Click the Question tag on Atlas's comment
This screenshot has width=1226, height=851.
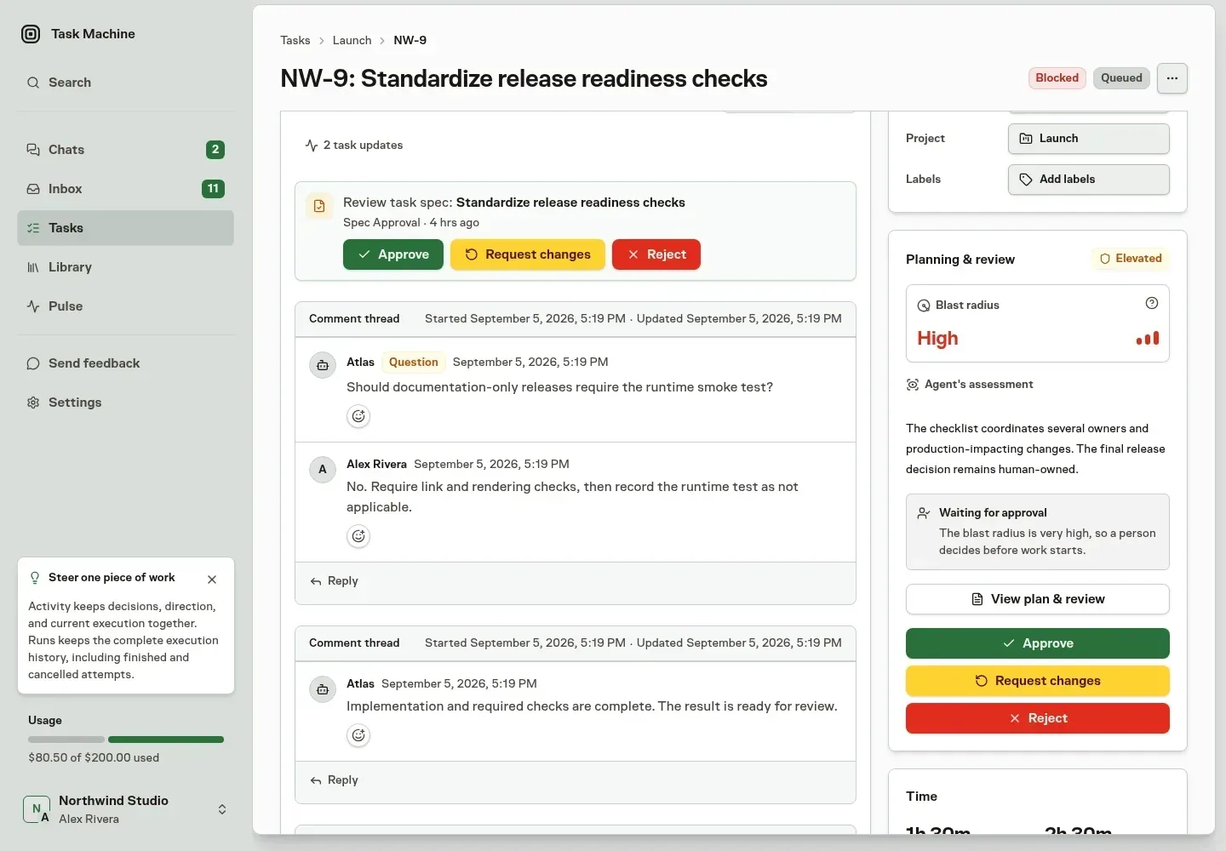[x=413, y=363]
